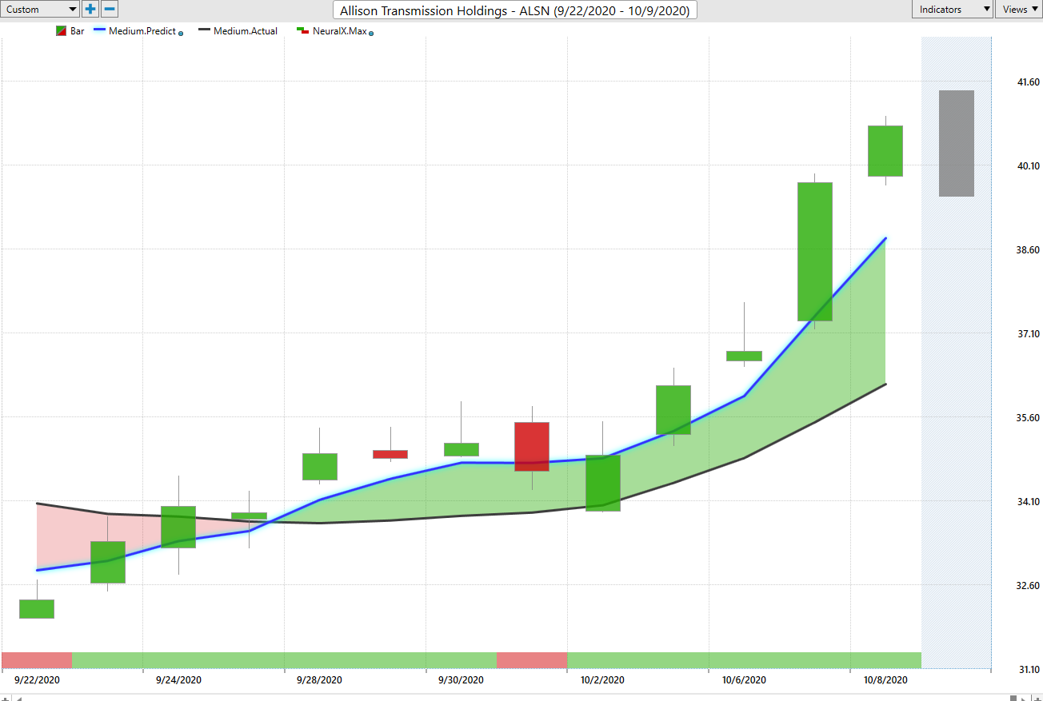This screenshot has height=701, width=1043.
Task: Click the 35.60 price axis label
Action: [1027, 418]
